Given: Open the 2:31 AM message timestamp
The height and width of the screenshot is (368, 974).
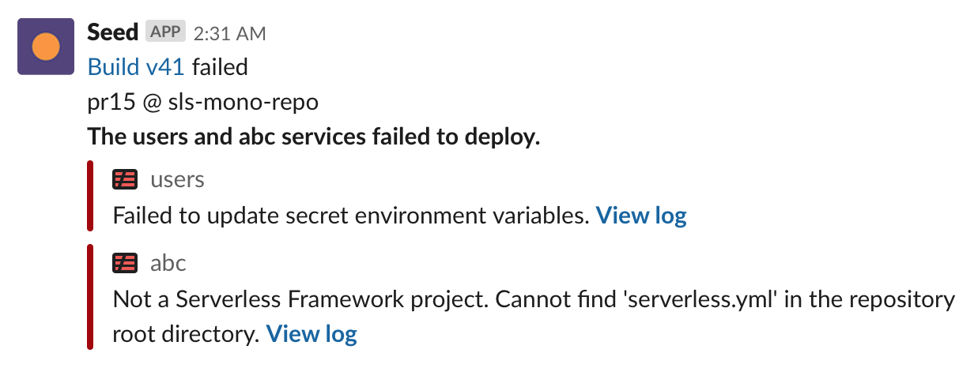Looking at the screenshot, I should pos(229,33).
